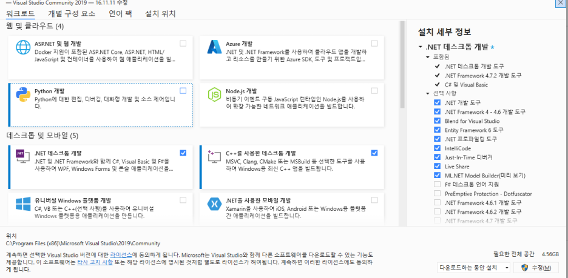Screen dimensions: 568x278
Task: Uncheck ML.NET Model Builder preview option
Action: pyautogui.click(x=438, y=175)
